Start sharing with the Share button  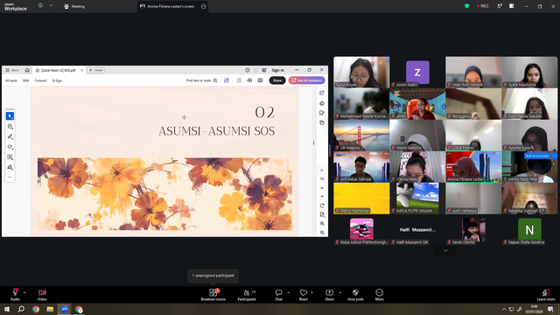pyautogui.click(x=329, y=294)
